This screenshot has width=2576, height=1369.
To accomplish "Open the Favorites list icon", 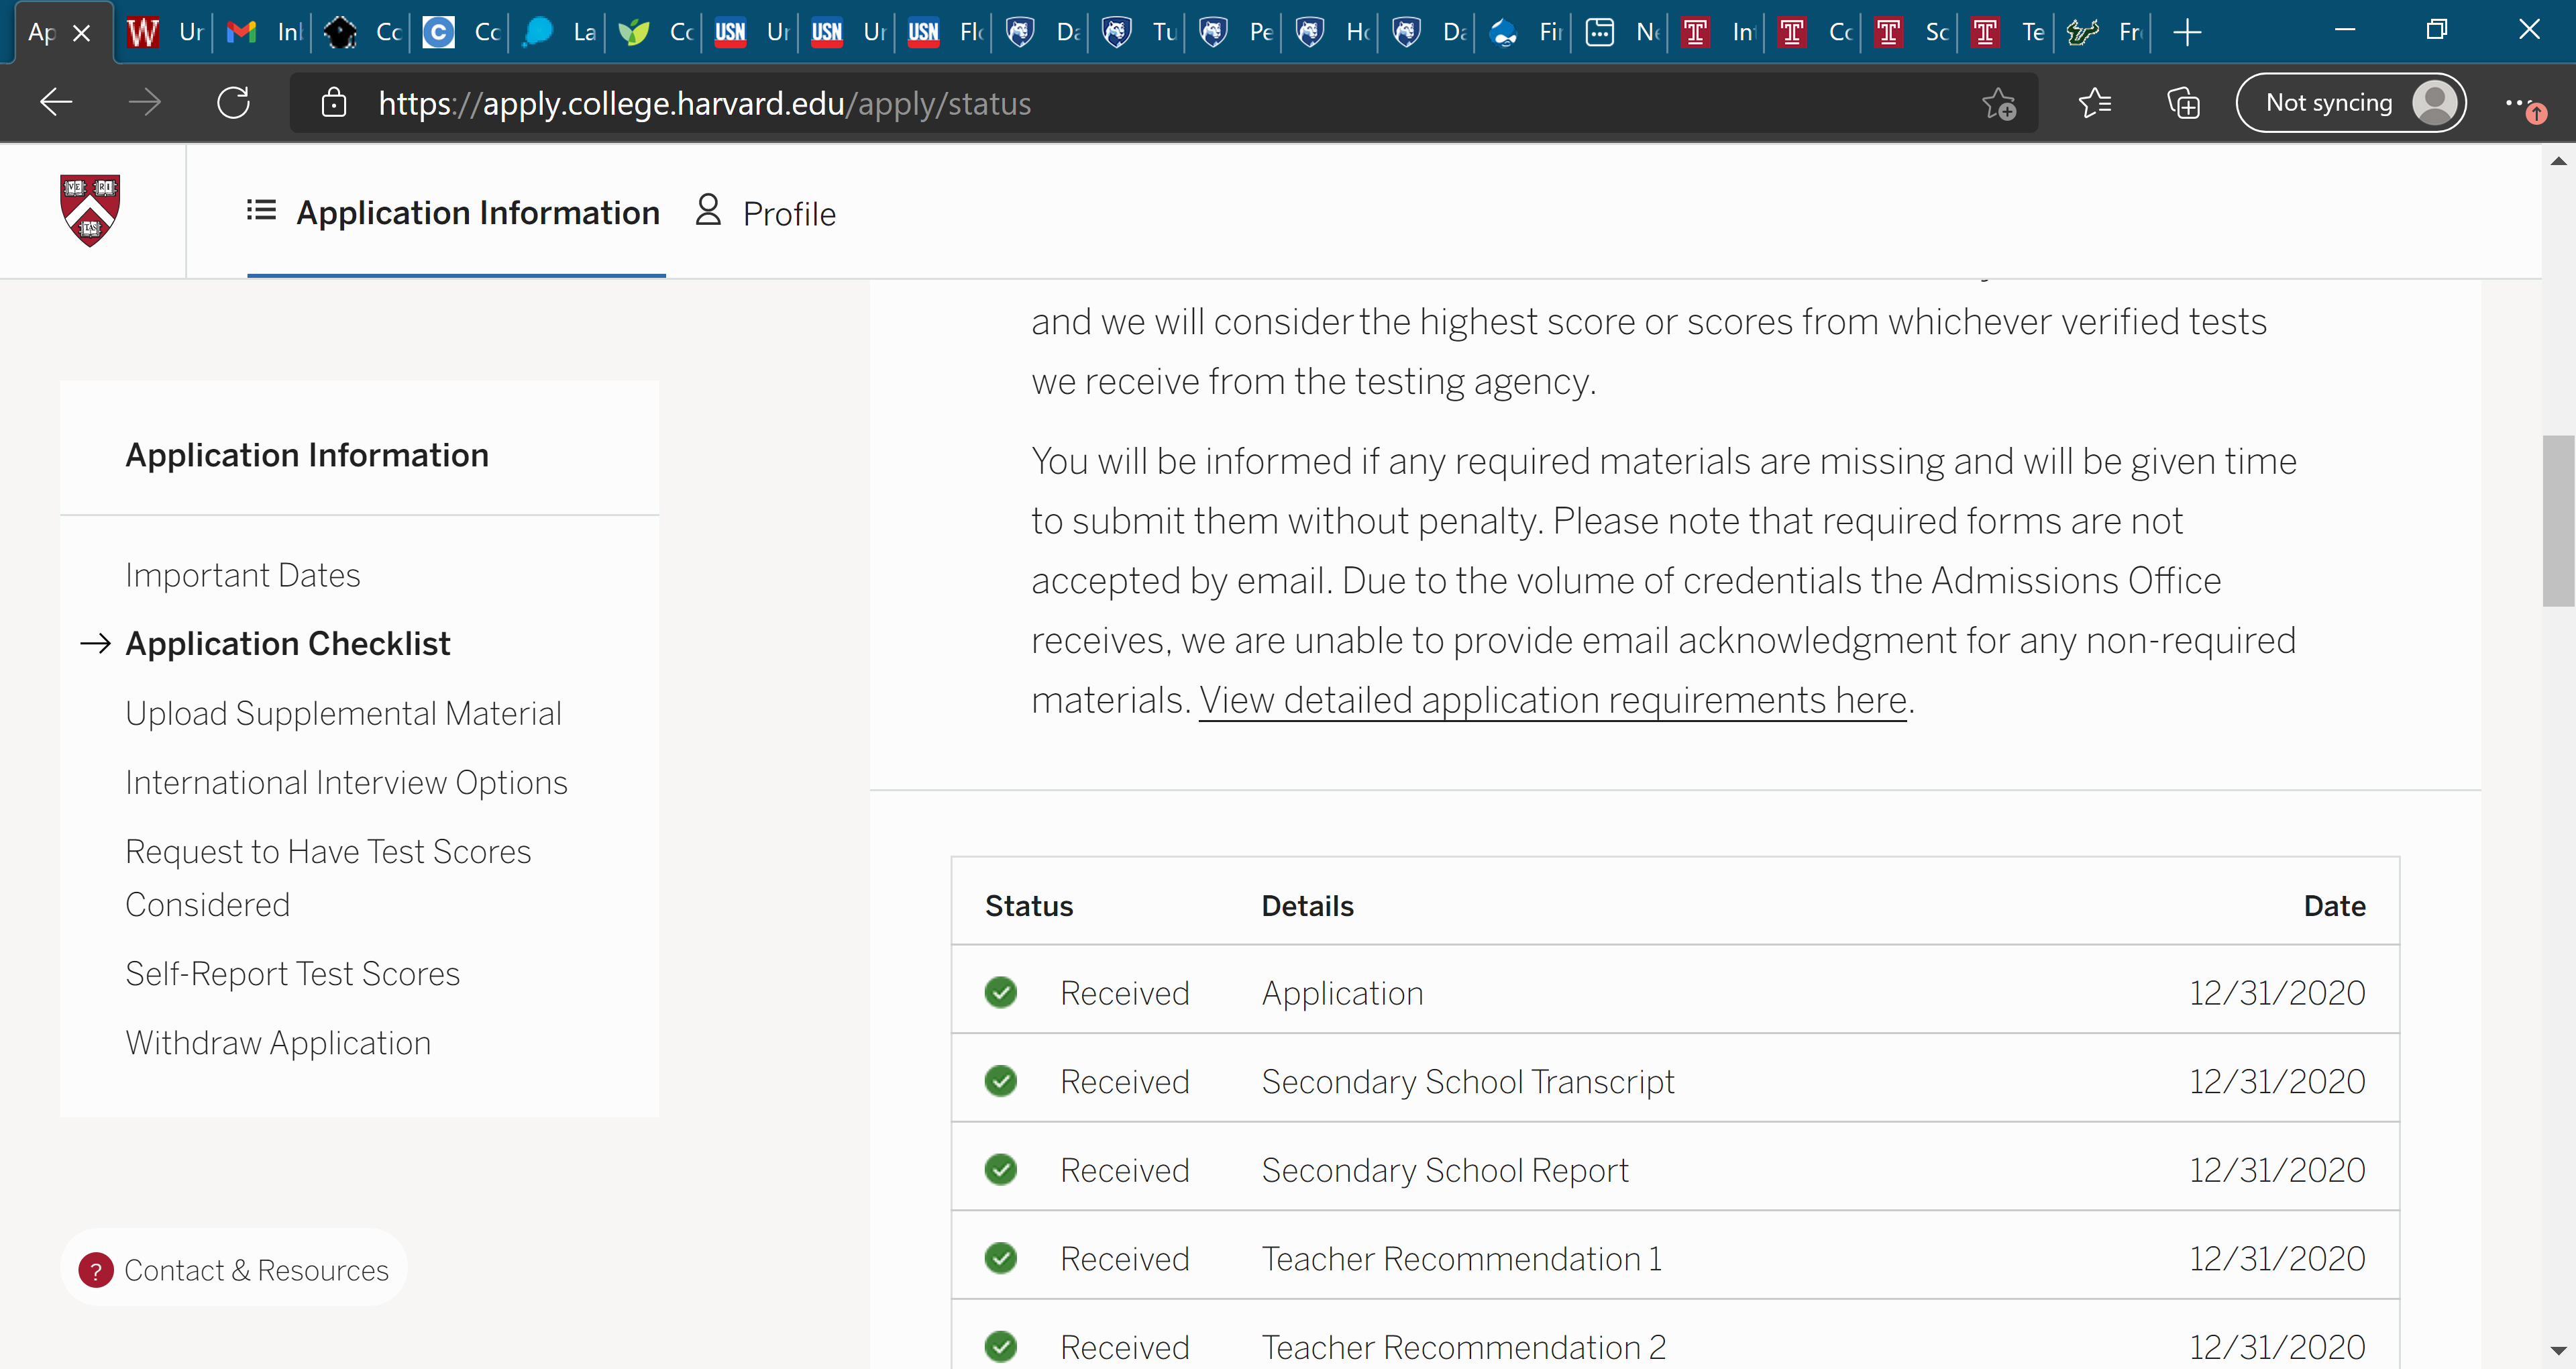I will (2094, 103).
